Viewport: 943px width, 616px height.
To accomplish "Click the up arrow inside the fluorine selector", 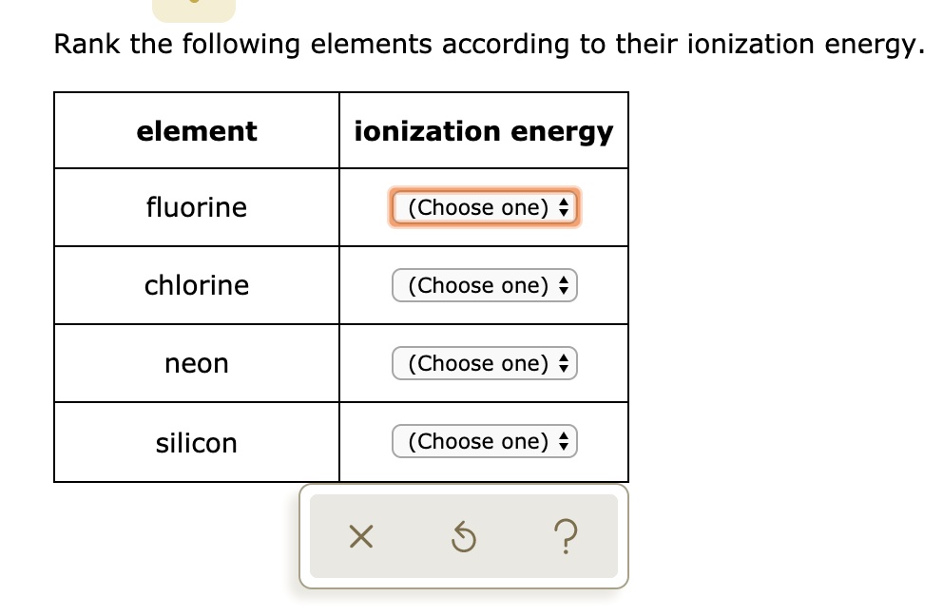I will 566,202.
